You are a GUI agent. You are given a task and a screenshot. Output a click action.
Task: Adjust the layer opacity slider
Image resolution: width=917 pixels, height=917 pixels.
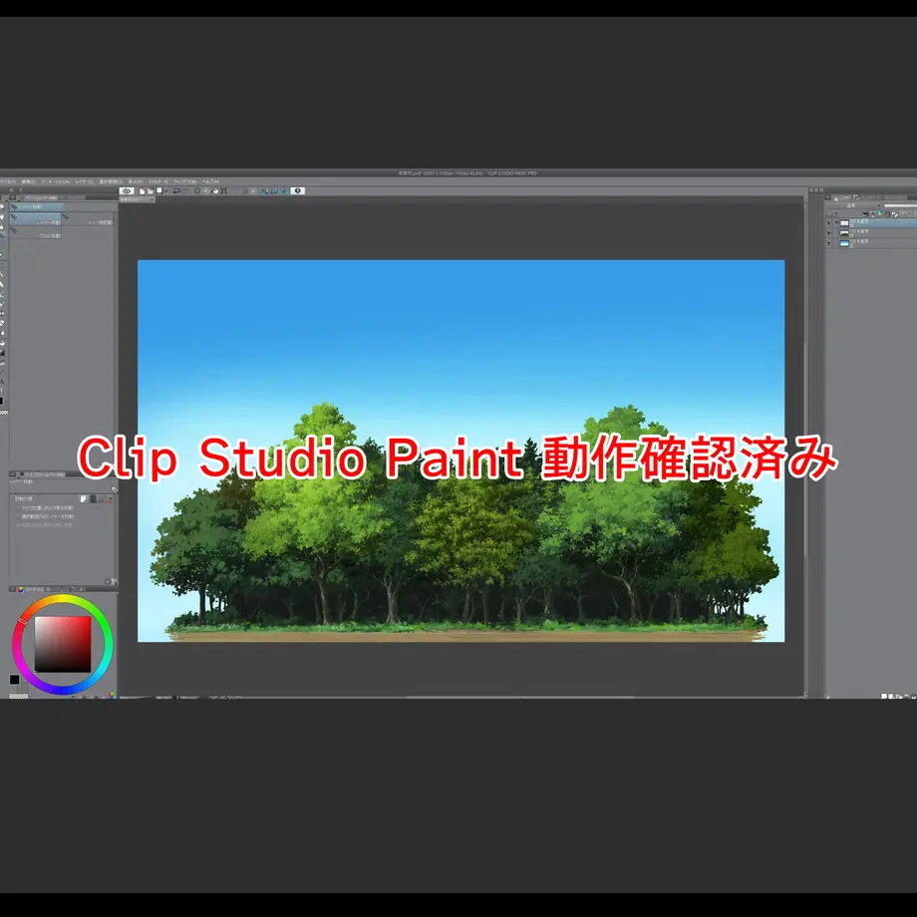coord(901,206)
